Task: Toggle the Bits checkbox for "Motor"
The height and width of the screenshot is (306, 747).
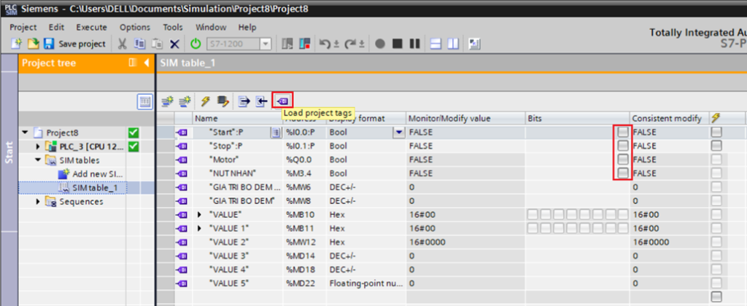Action: [x=622, y=160]
